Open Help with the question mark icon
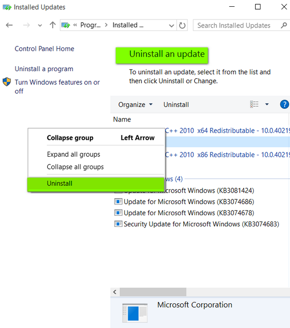The width and height of the screenshot is (290, 328). click(x=284, y=104)
